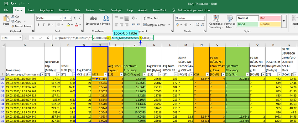Click the Format Painter brush
Image resolution: width=298 pixels, height=123 pixels.
21,26
